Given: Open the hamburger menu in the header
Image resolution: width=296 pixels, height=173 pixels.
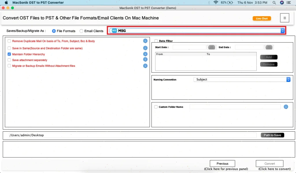Looking at the screenshot, I should pyautogui.click(x=284, y=18).
